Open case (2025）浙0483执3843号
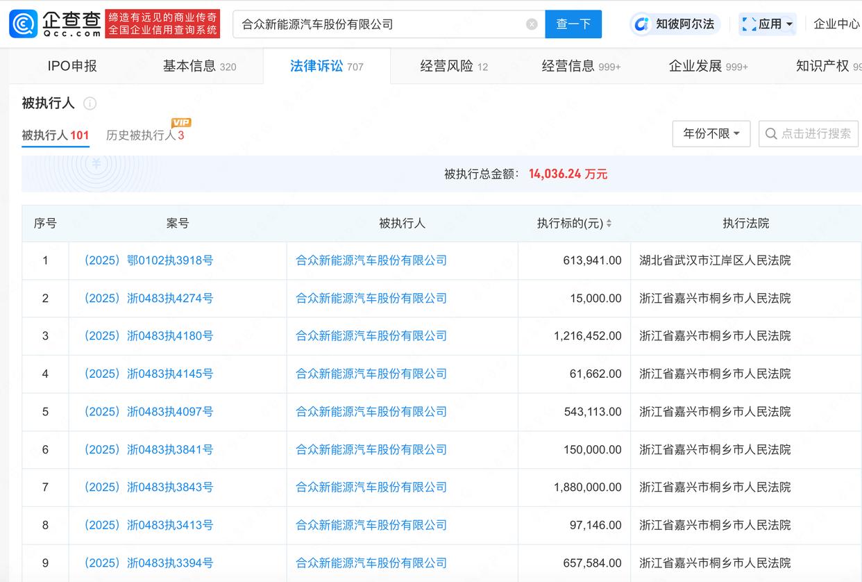The image size is (862, 582). pos(148,487)
